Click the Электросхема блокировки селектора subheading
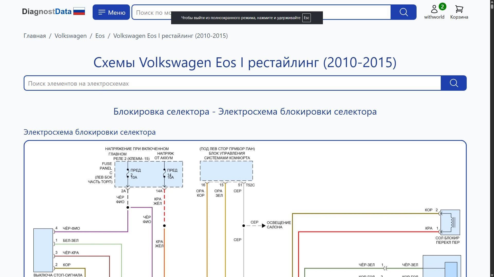Viewport: 494px width, 277px height. point(90,132)
